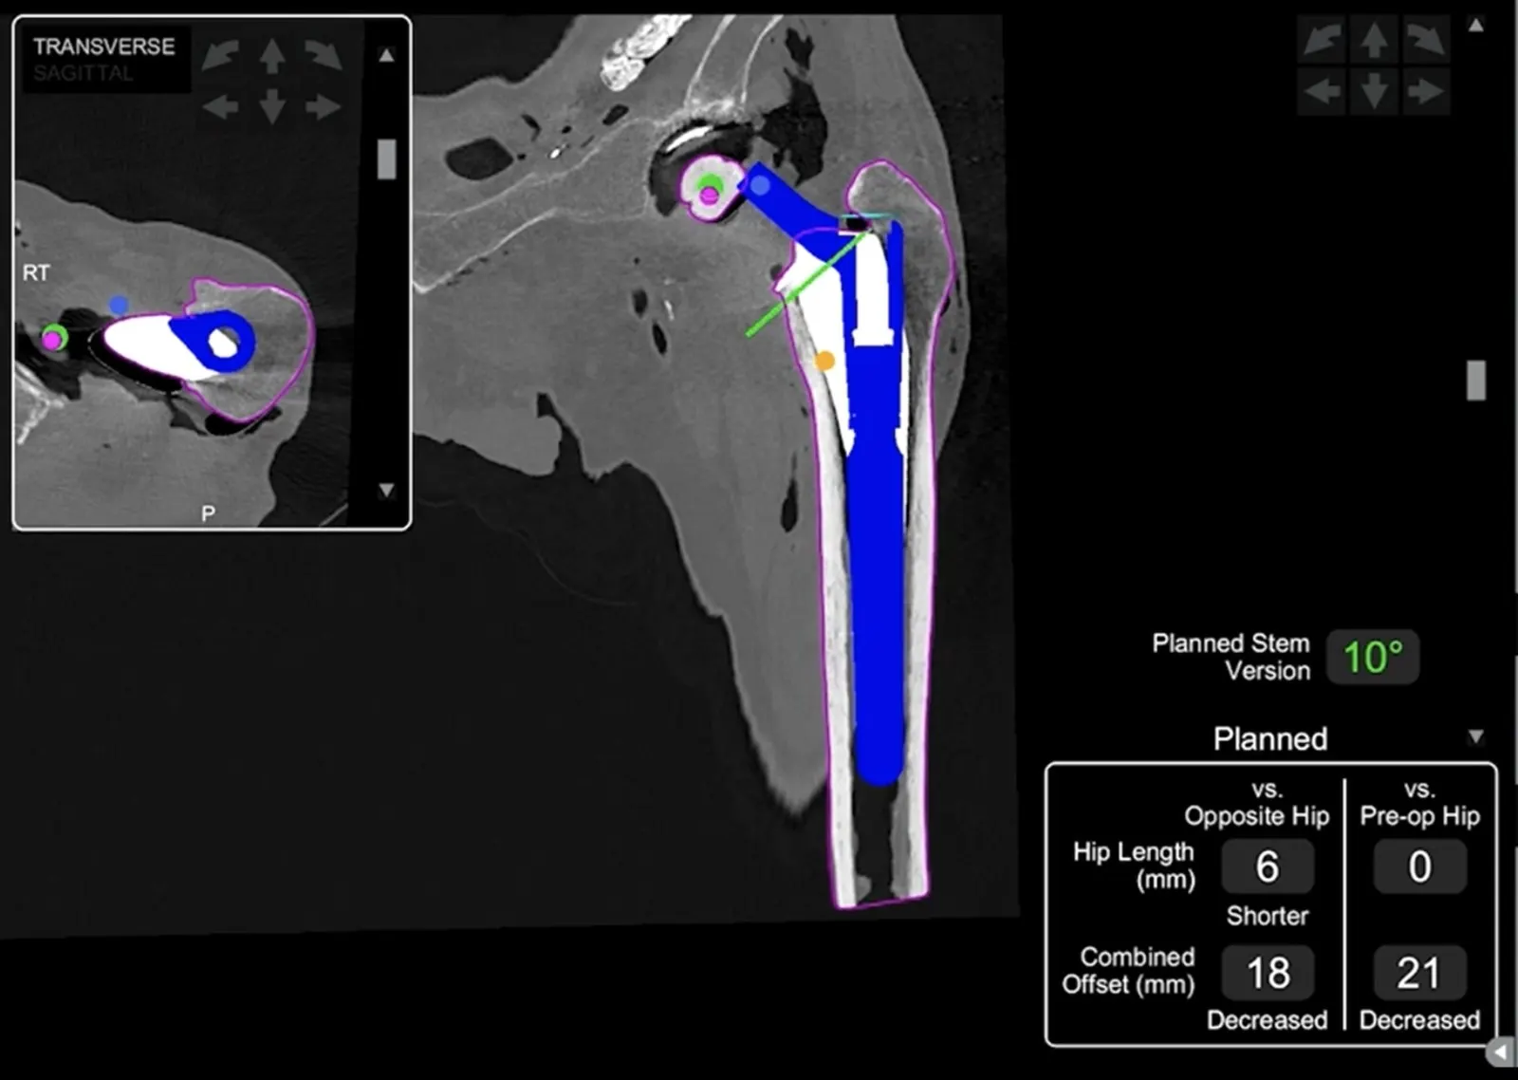Nudge the implant left using the transverse inset arrow
Image resolution: width=1518 pixels, height=1080 pixels.
coord(221,106)
